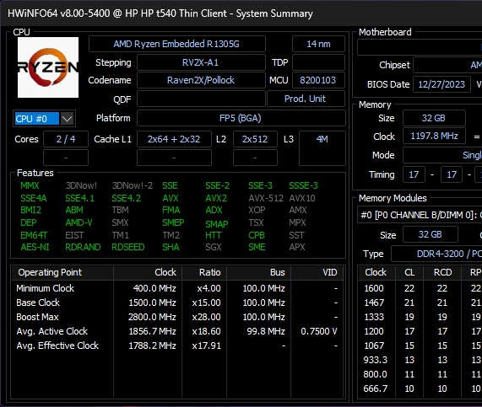The image size is (482, 407).
Task: Click the Ryzen CPU logo image
Action: (x=48, y=67)
